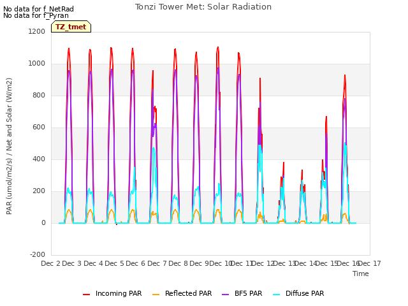Image resolution: width=408 pixels, height=306 pixels.
Task: Click the Dec 13 low radiation peak
Action: click(283, 163)
